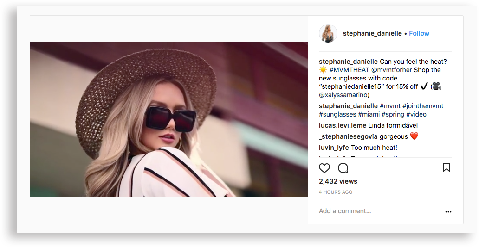The image size is (479, 247).
Task: Open stephanie_danielle profile picture
Action: (328, 33)
